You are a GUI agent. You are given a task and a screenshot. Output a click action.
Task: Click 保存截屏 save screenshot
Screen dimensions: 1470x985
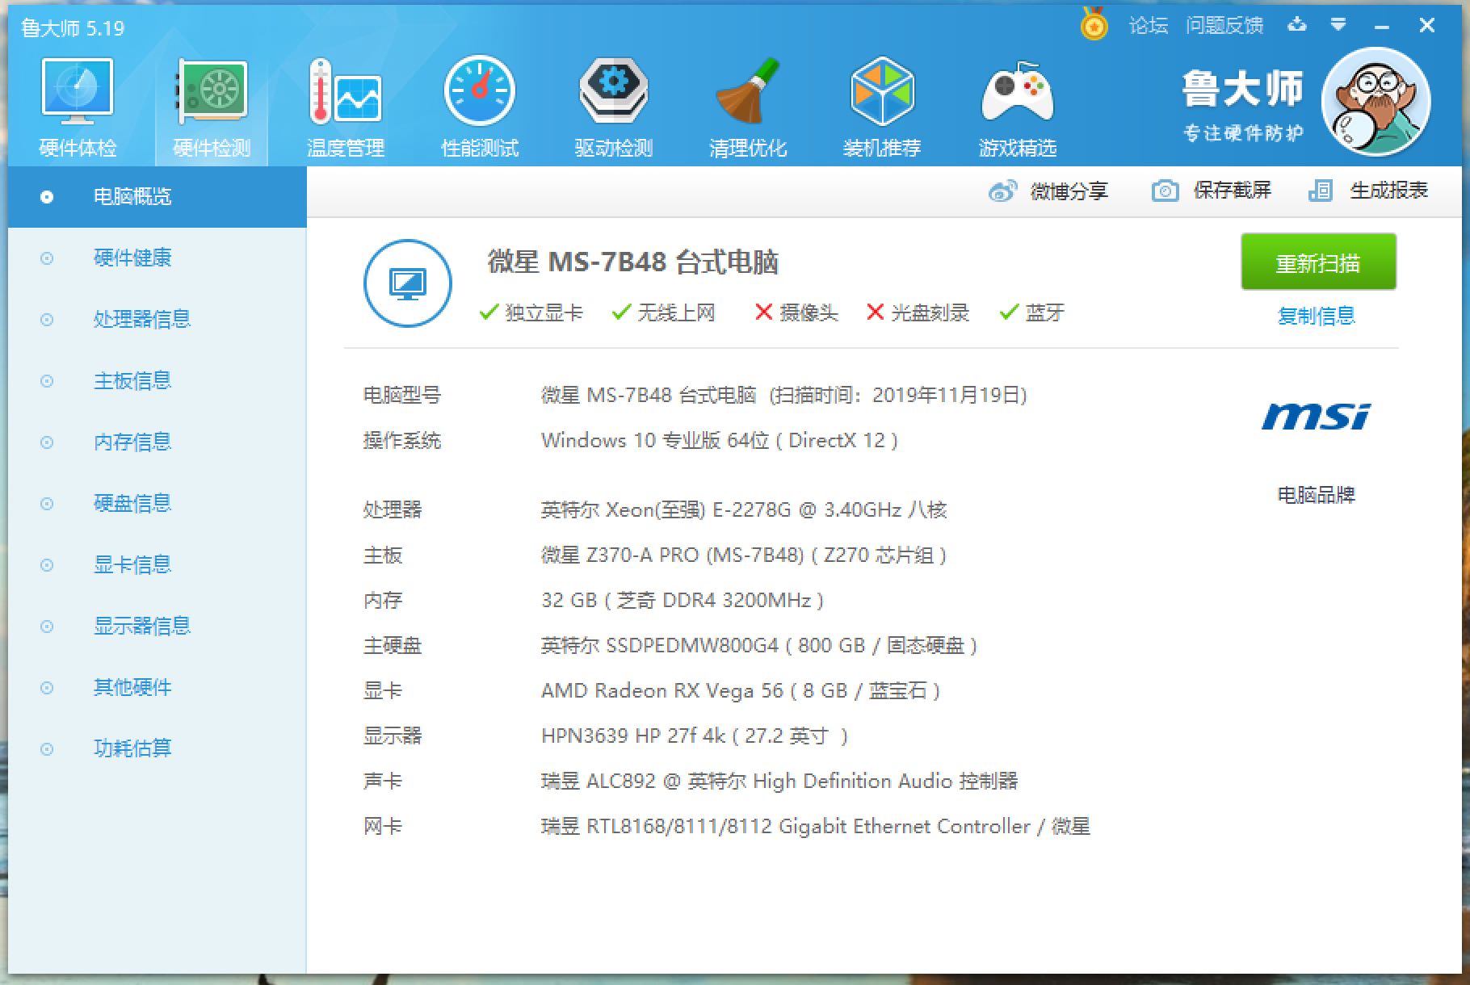click(1233, 191)
